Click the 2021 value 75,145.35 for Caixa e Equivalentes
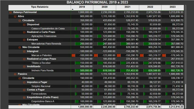This screenshot has height=109, width=194. [x=133, y=28]
